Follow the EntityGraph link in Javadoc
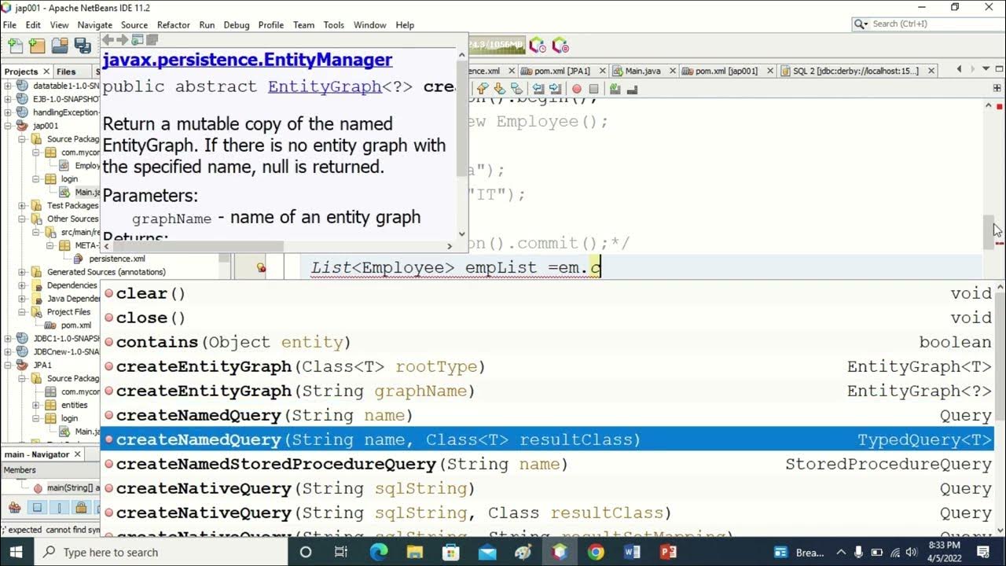This screenshot has width=1006, height=566. click(x=325, y=86)
